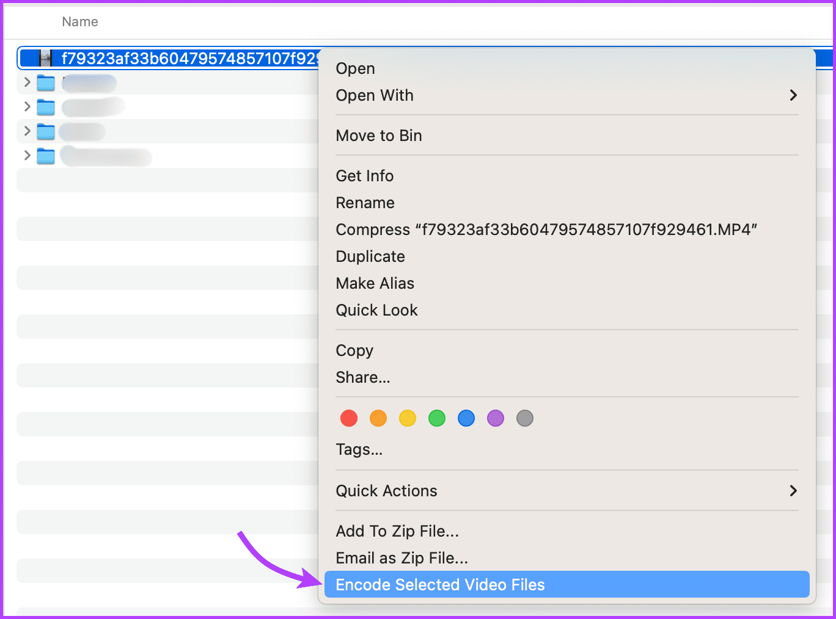The width and height of the screenshot is (836, 619).
Task: Choose Move to Bin
Action: (379, 136)
